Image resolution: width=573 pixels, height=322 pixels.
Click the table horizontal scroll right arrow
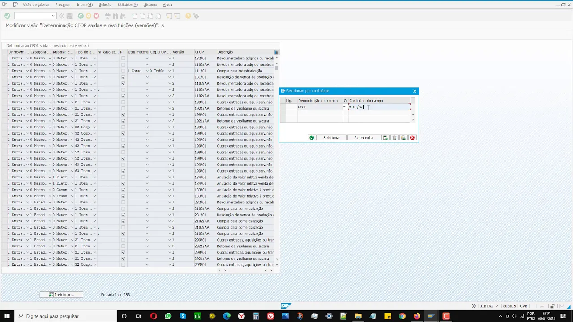click(x=271, y=271)
